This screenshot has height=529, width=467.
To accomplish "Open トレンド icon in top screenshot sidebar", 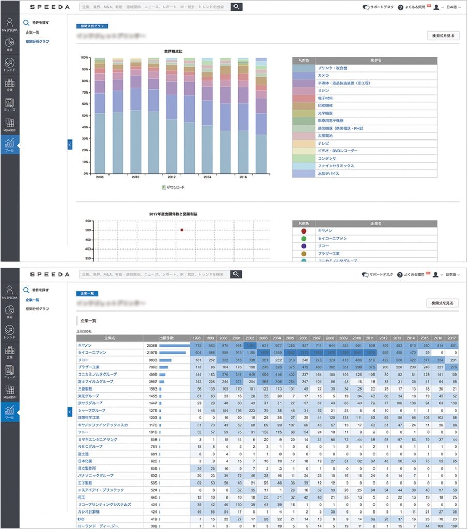I will 9,65.
